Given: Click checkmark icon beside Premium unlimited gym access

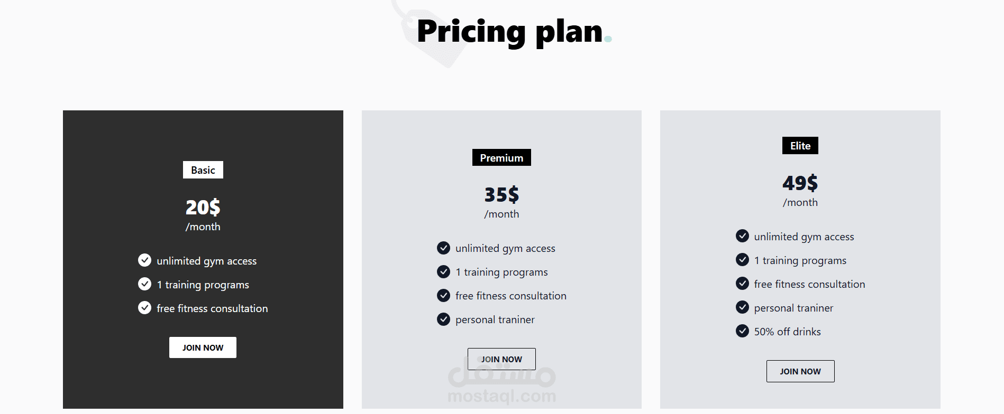Looking at the screenshot, I should tap(443, 248).
